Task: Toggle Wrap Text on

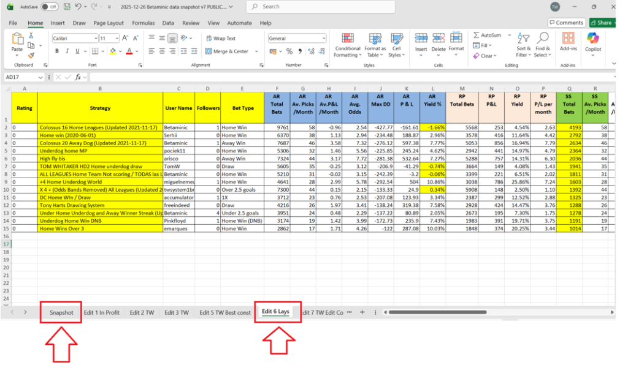Action: 221,38
